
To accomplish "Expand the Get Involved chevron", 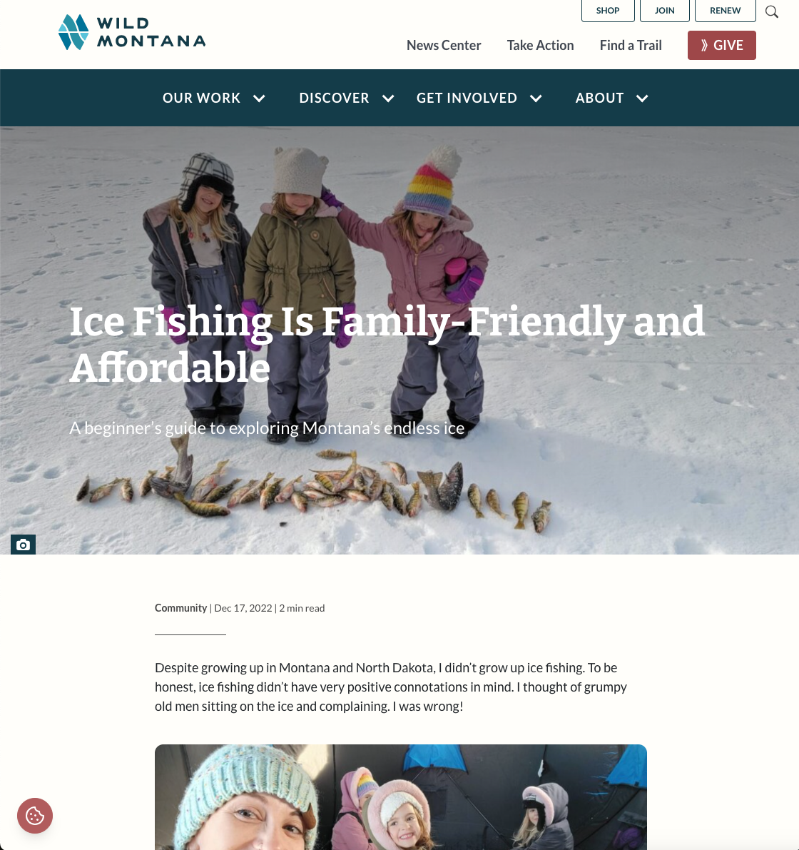I will pyautogui.click(x=536, y=98).
